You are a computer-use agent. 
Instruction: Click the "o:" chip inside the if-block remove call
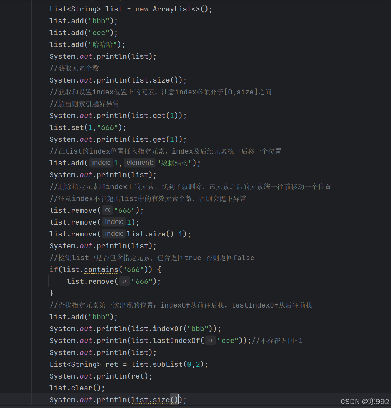click(x=124, y=281)
